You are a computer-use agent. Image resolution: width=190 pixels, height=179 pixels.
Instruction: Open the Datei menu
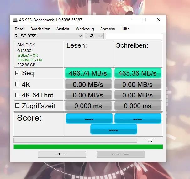(x=19, y=29)
